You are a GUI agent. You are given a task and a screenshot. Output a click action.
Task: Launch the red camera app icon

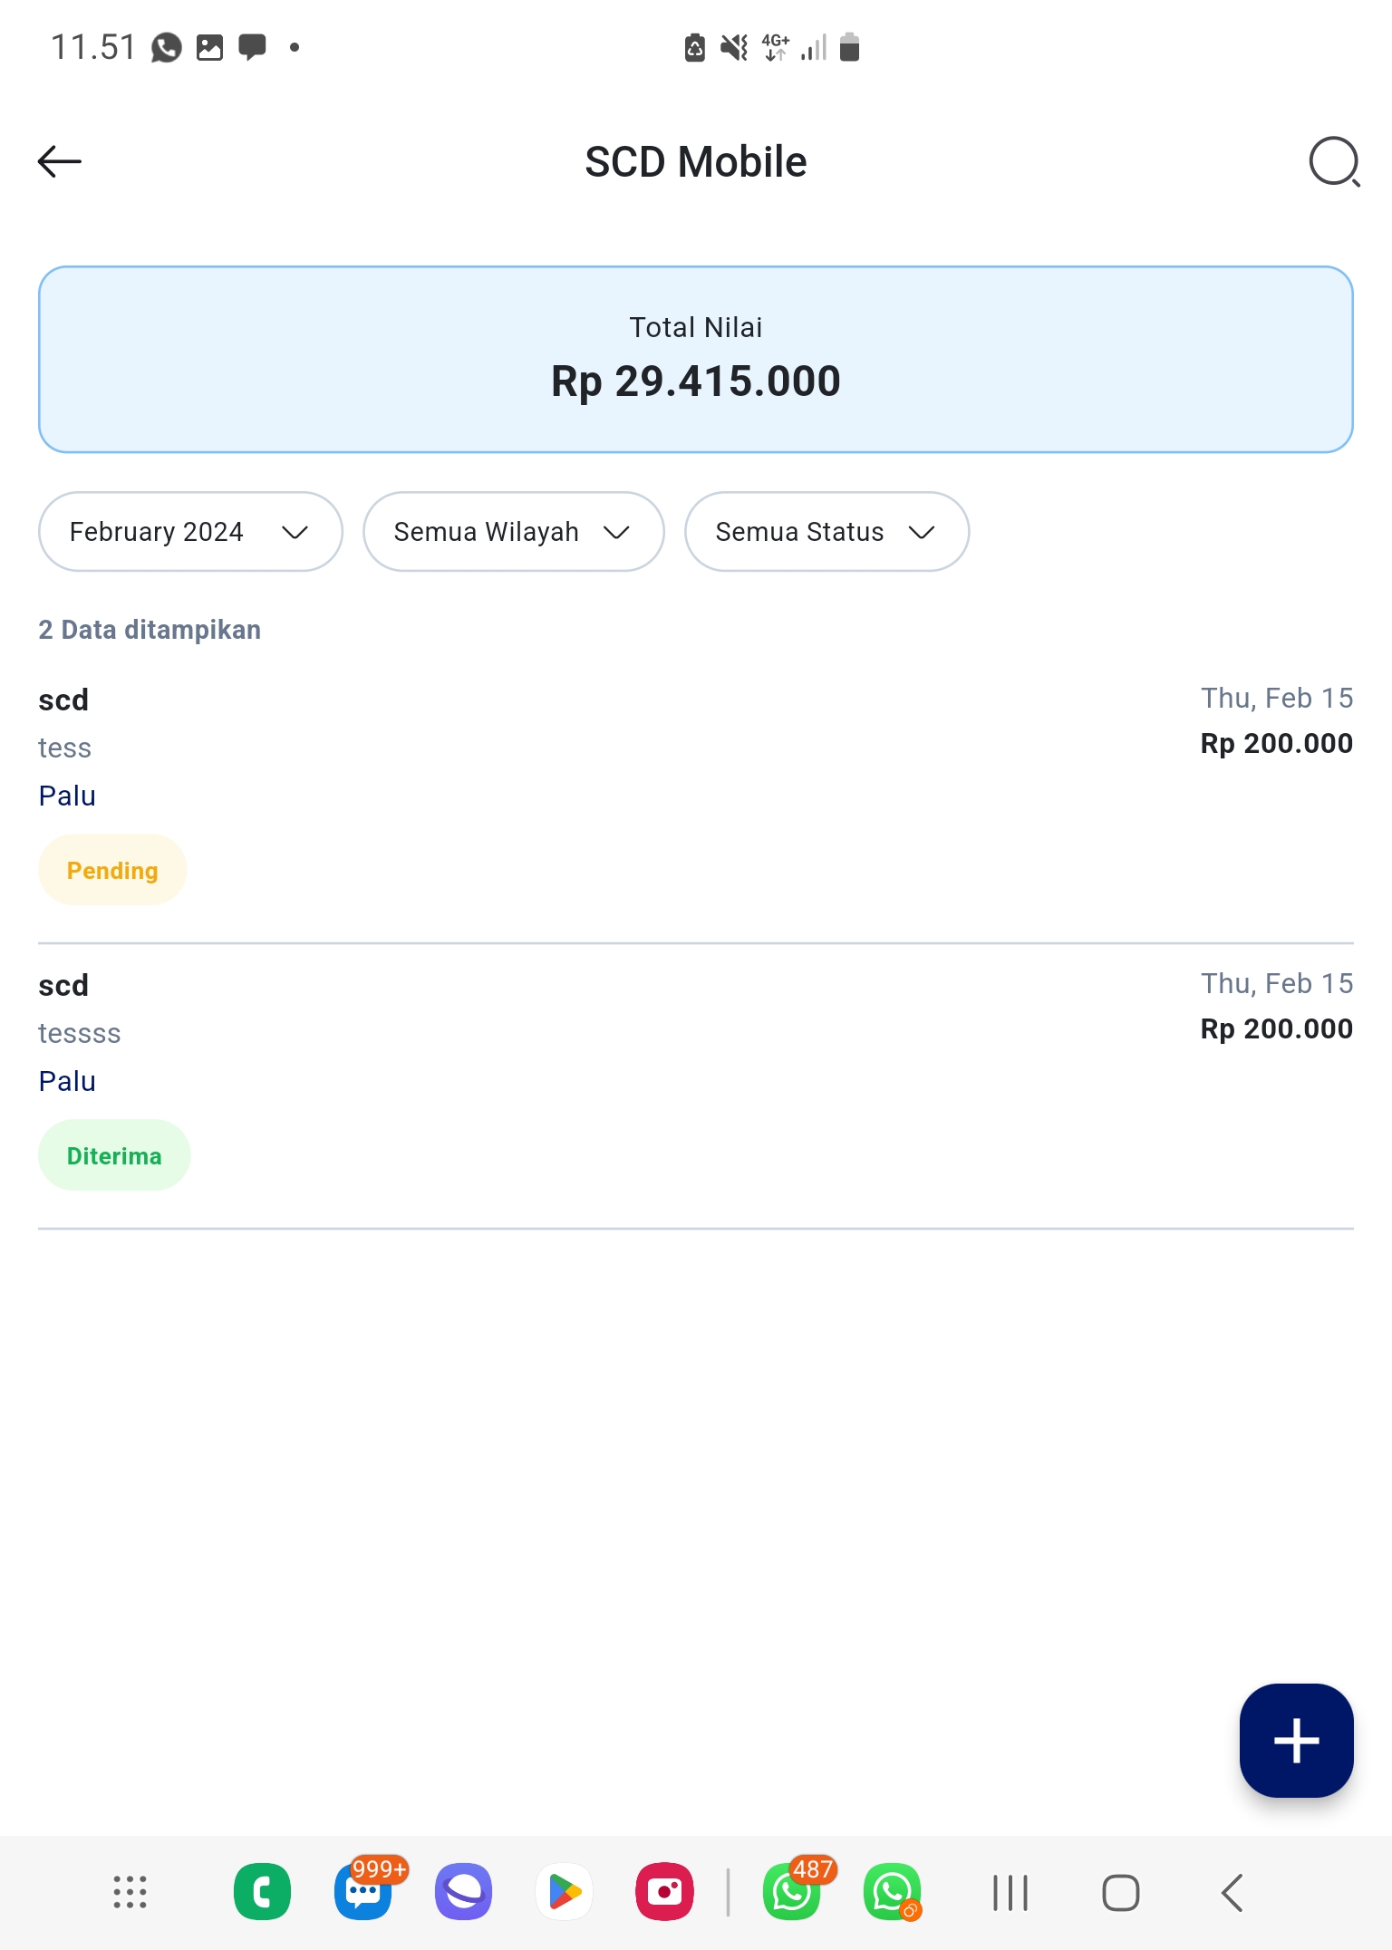pyautogui.click(x=664, y=1892)
